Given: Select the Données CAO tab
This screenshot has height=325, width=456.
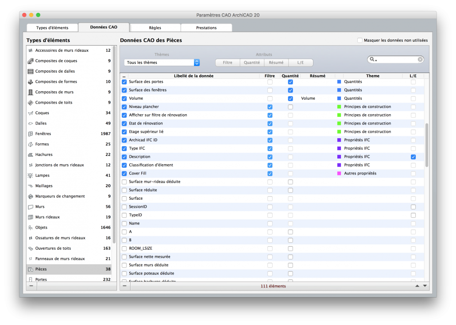Looking at the screenshot, I should tap(104, 27).
